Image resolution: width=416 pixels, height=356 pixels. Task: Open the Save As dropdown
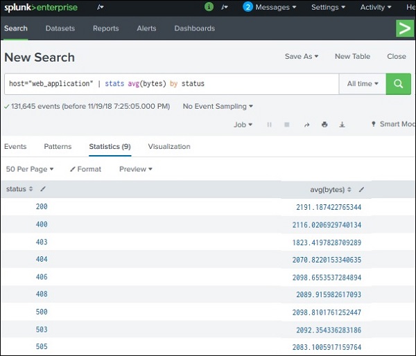pyautogui.click(x=302, y=57)
